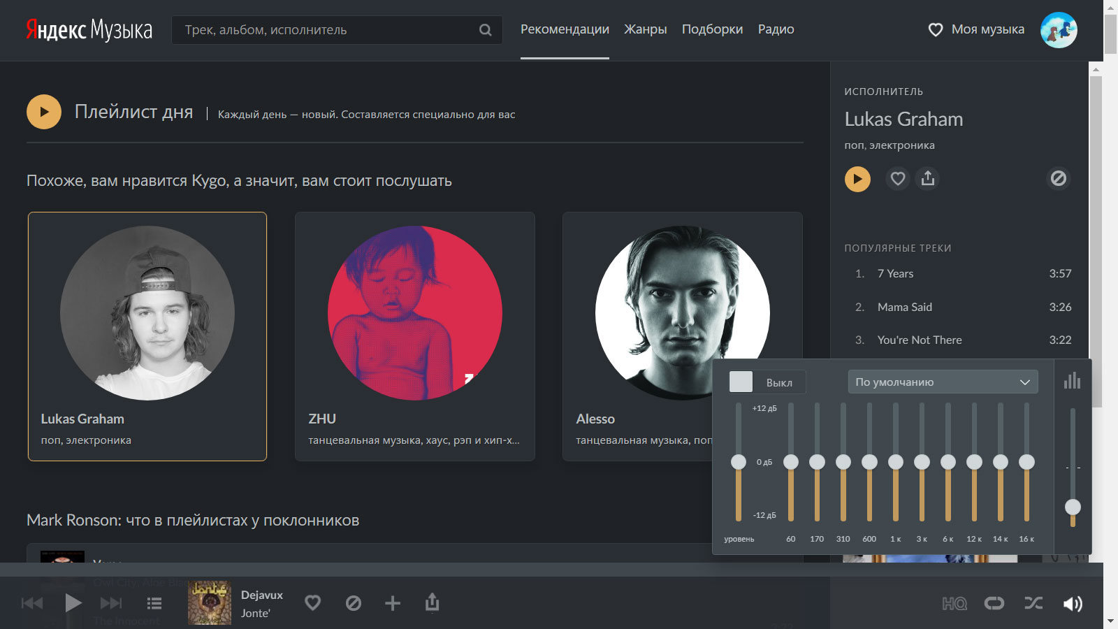Adjust the 16 к equalizer slider
This screenshot has height=629, width=1118.
point(1026,462)
